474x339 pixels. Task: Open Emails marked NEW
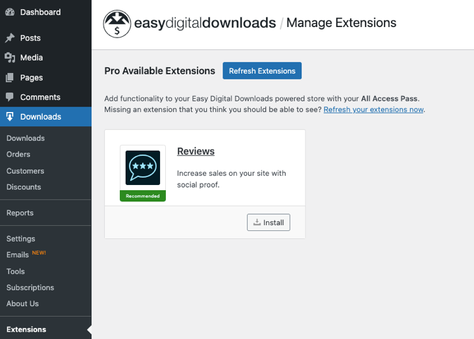coord(18,255)
